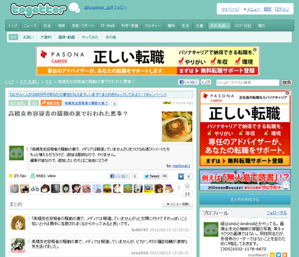Click the Twitter icon in profile
The width and height of the screenshot is (299, 257).
coord(278,255)
